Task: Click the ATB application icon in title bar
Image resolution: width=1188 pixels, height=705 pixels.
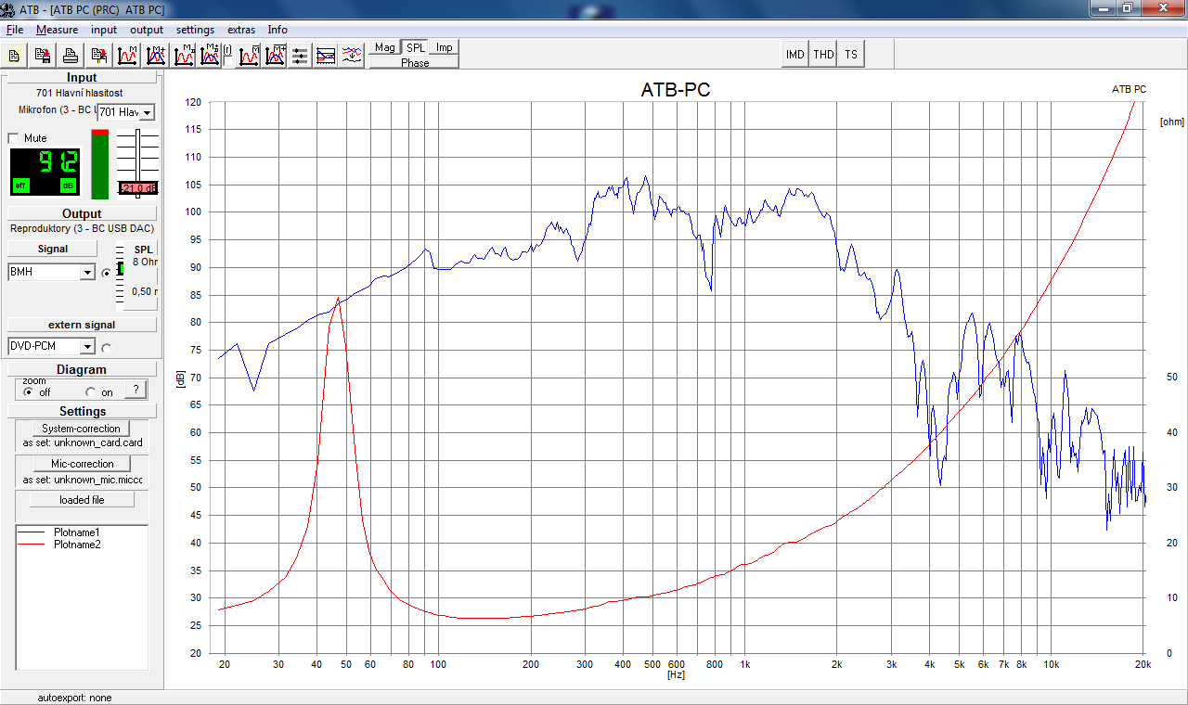Action: click(x=9, y=8)
